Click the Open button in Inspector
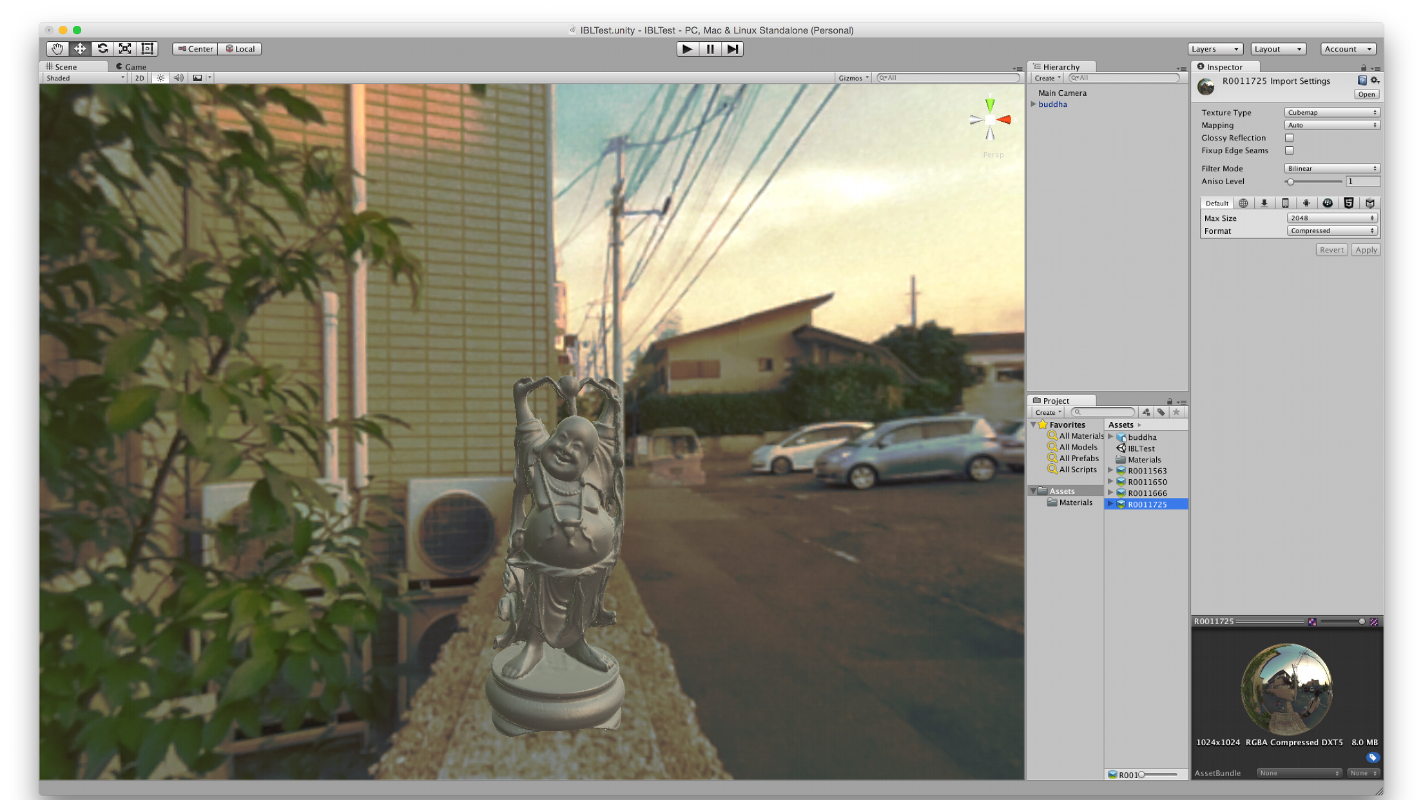This screenshot has height=800, width=1423. pos(1366,95)
